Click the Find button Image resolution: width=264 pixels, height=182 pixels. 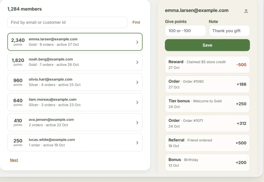tap(136, 22)
